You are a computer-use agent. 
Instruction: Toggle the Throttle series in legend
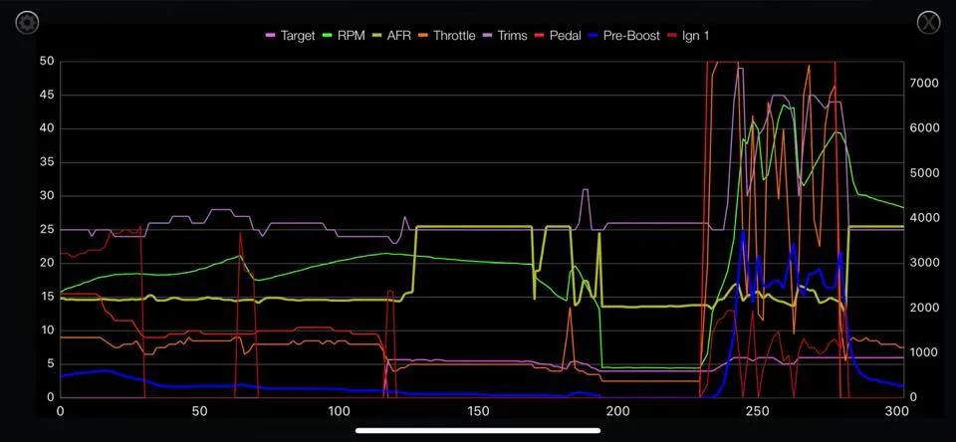pyautogui.click(x=446, y=36)
